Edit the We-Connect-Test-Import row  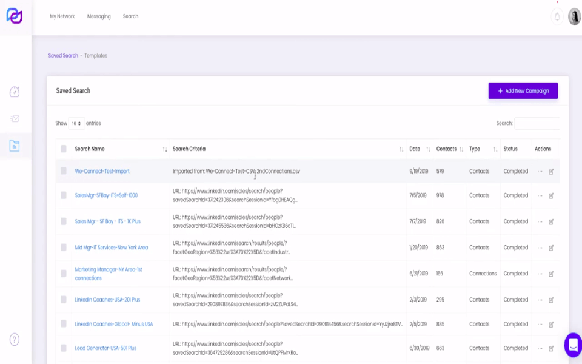click(x=551, y=172)
